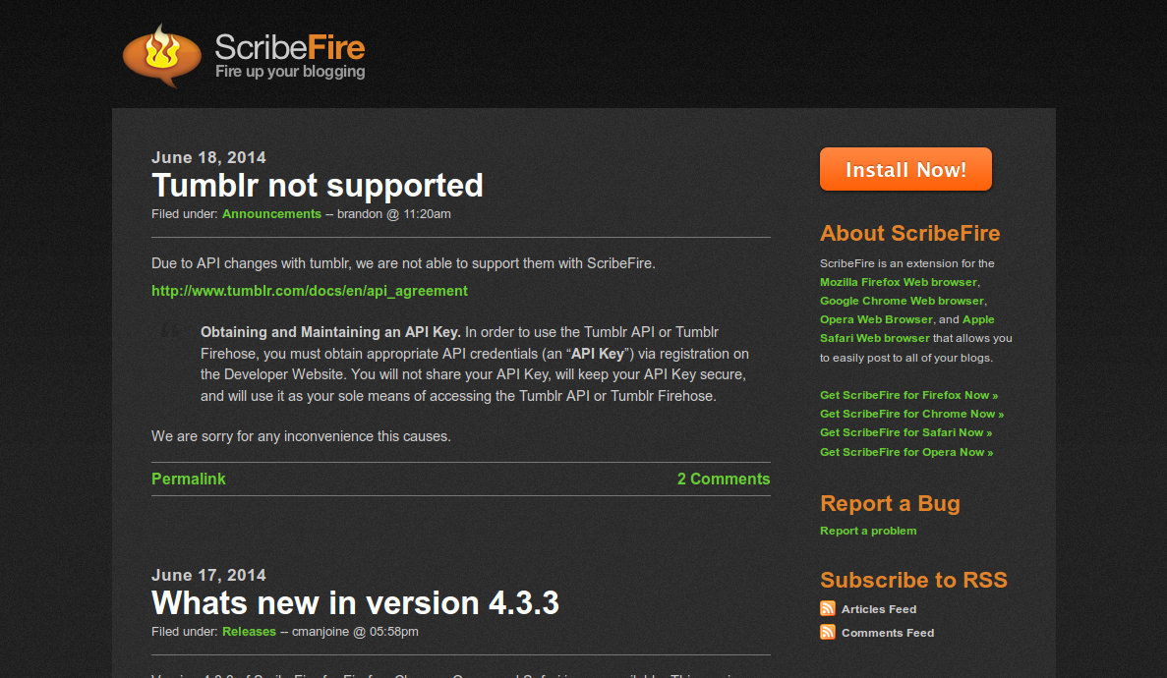Screen dimensions: 1167x678
Task: Open the Announcements category link
Action: click(271, 214)
